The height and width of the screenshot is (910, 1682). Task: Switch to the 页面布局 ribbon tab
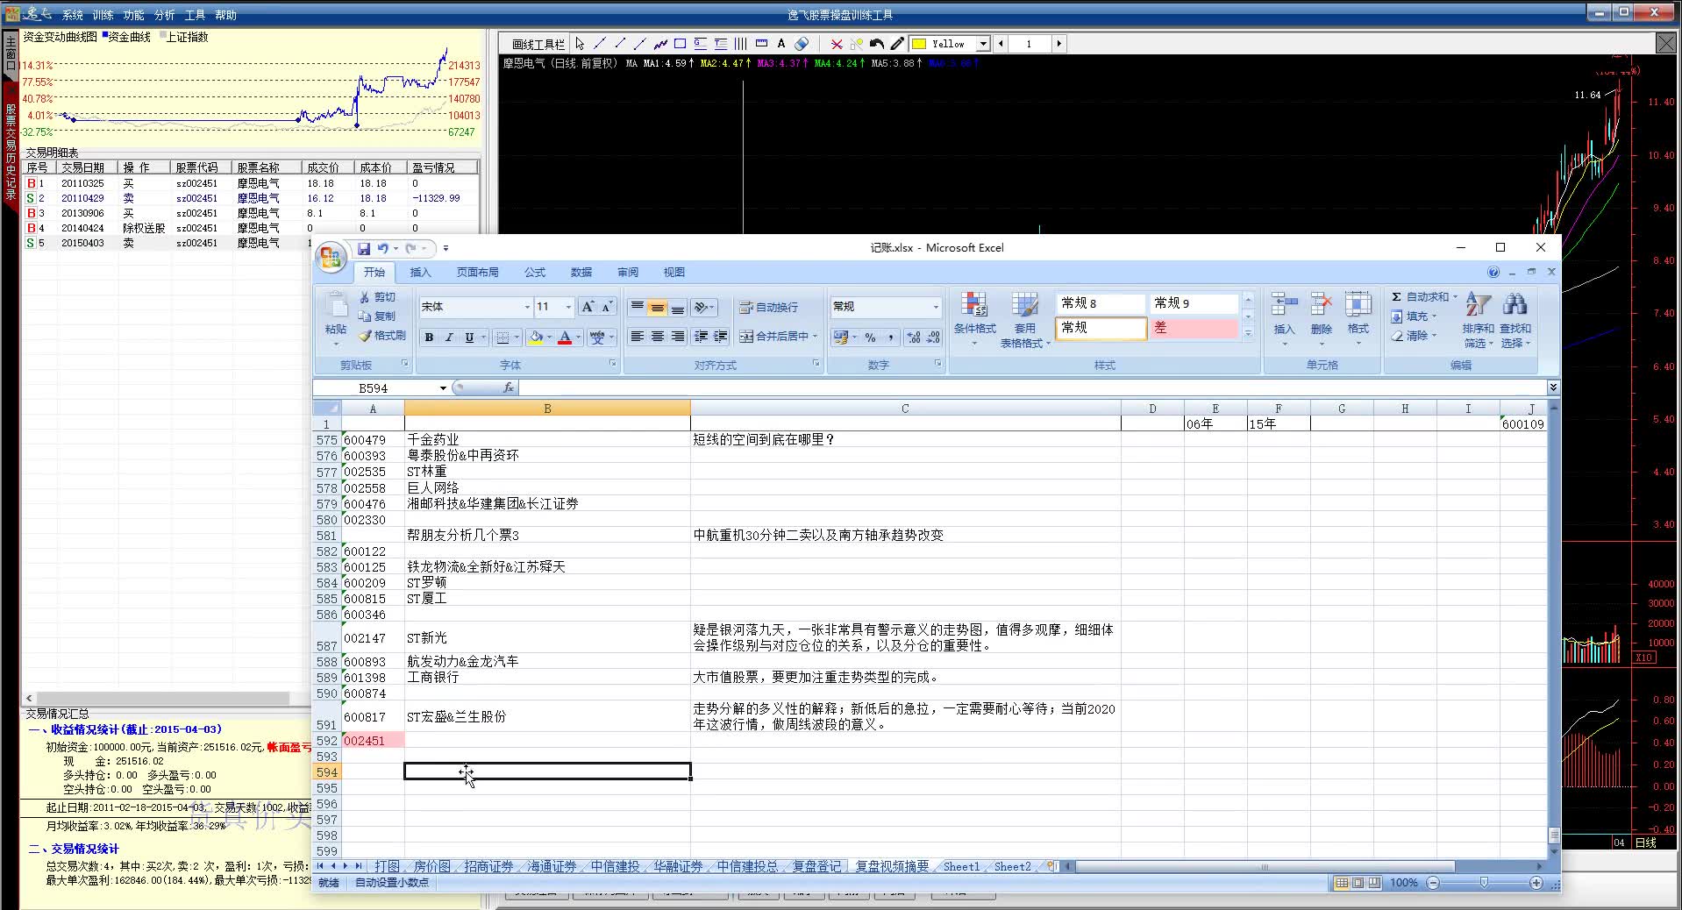pyautogui.click(x=477, y=273)
